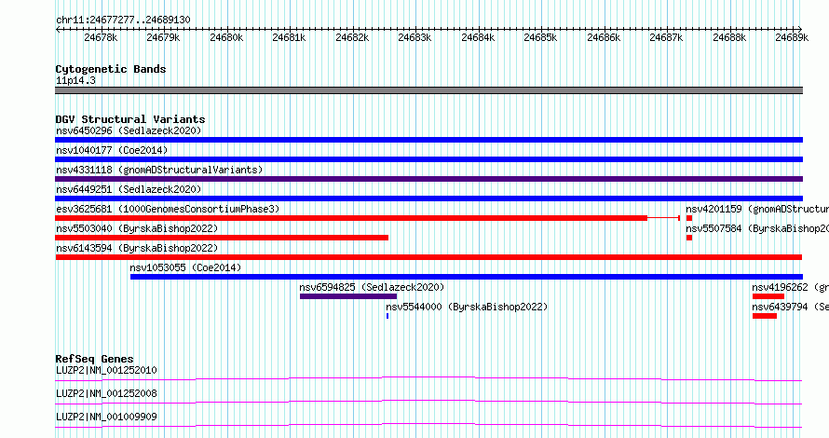Click the red bar under nsv6143594
The width and height of the screenshot is (829, 438).
[428, 257]
